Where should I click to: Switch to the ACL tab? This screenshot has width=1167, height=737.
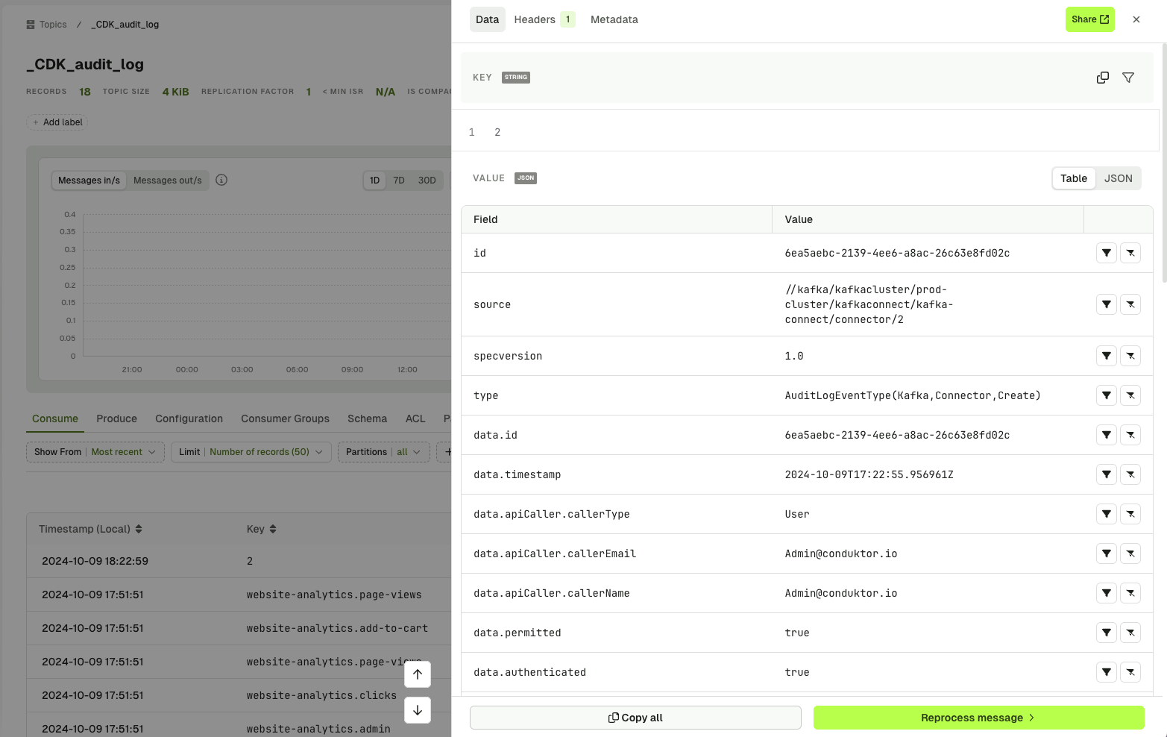tap(415, 418)
